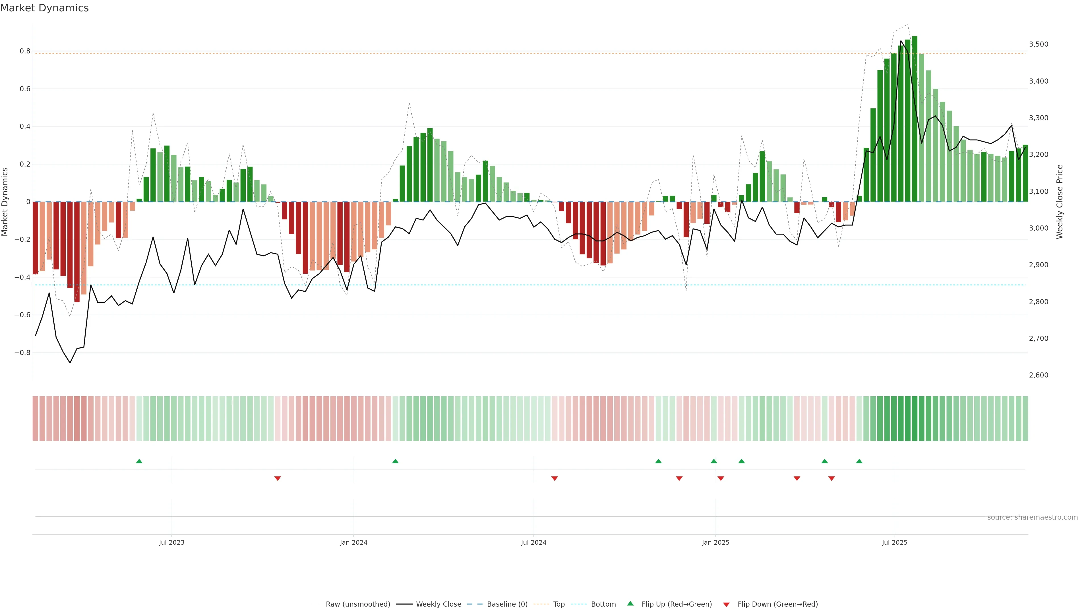Screen dimensions: 1092x614
Task: Click the Jul 2025 x-axis label
Action: pos(894,542)
